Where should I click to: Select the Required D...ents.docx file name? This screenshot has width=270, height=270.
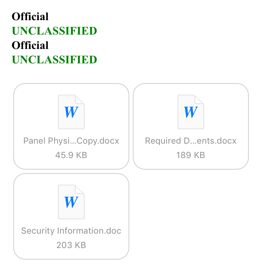click(190, 141)
